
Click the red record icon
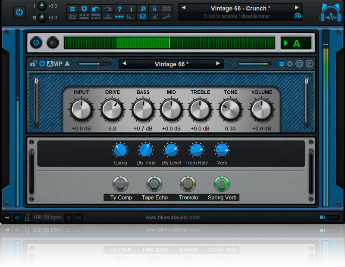(69, 218)
